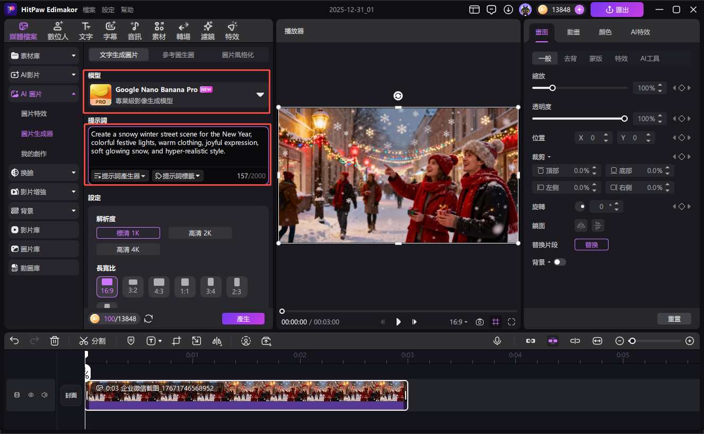Expand the 提示詞產生器 dropdown
This screenshot has width=704, height=434.
click(120, 176)
